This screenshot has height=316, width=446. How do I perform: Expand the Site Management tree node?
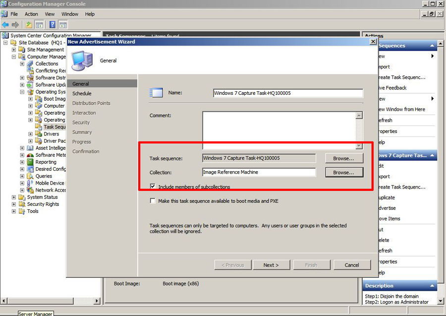(x=14, y=50)
